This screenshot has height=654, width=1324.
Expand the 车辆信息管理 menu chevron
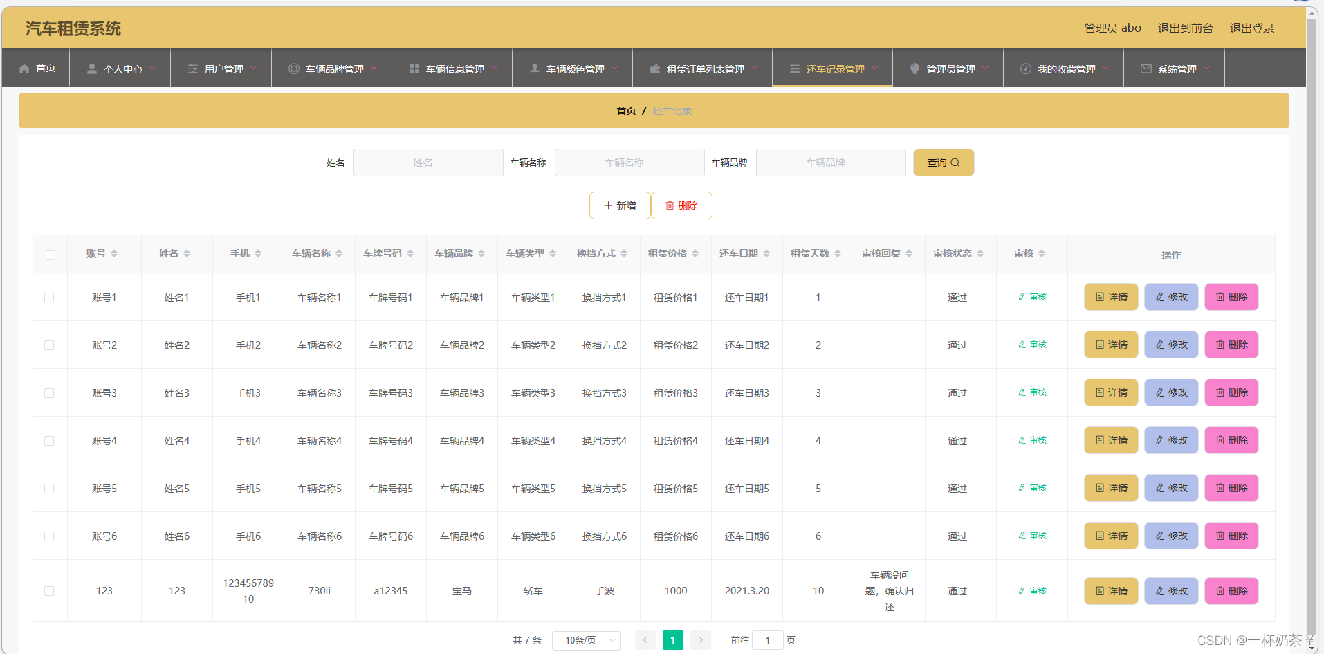tap(494, 68)
